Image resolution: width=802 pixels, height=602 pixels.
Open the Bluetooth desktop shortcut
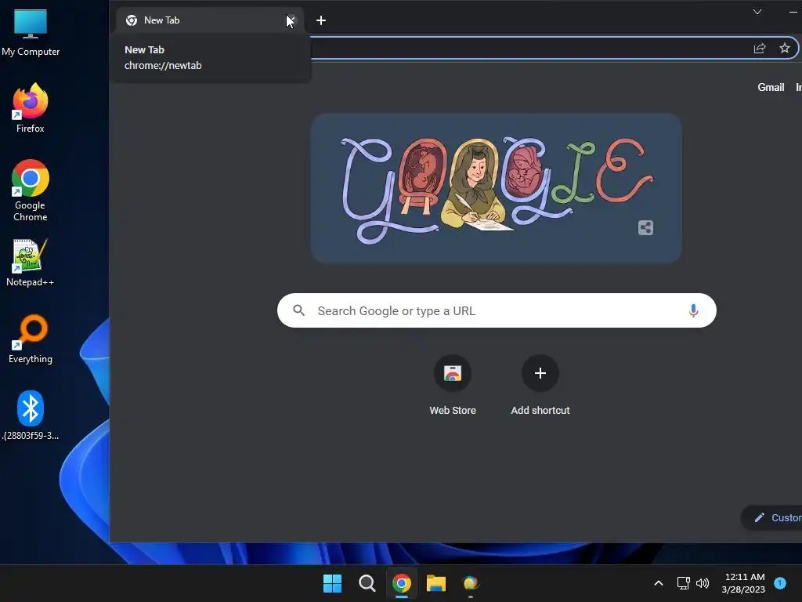pyautogui.click(x=31, y=415)
